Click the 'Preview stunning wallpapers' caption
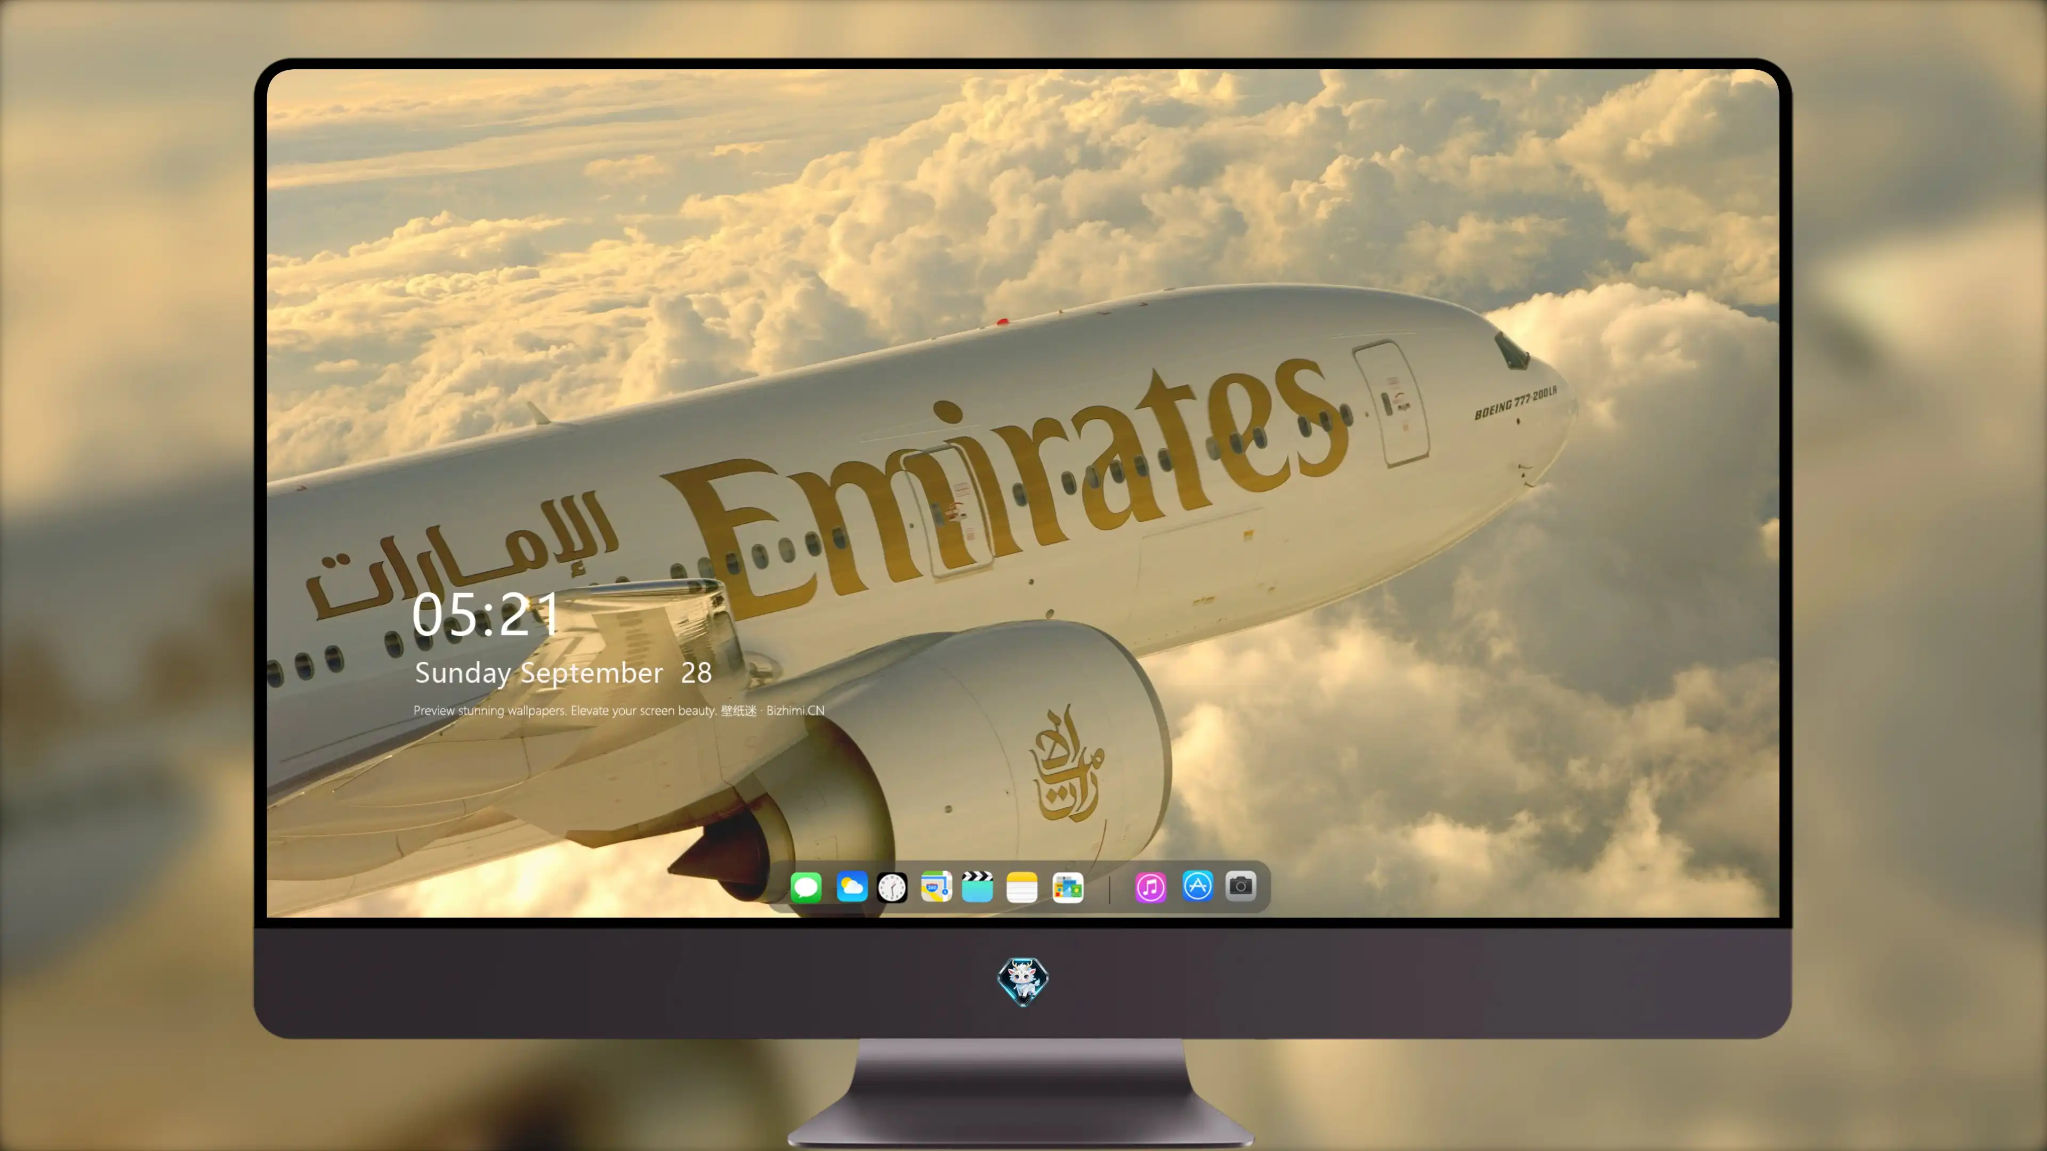The width and height of the screenshot is (2047, 1151). click(x=619, y=710)
